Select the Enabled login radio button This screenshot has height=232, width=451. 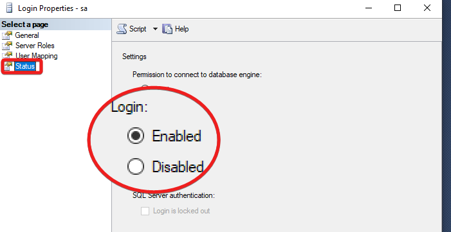(136, 136)
